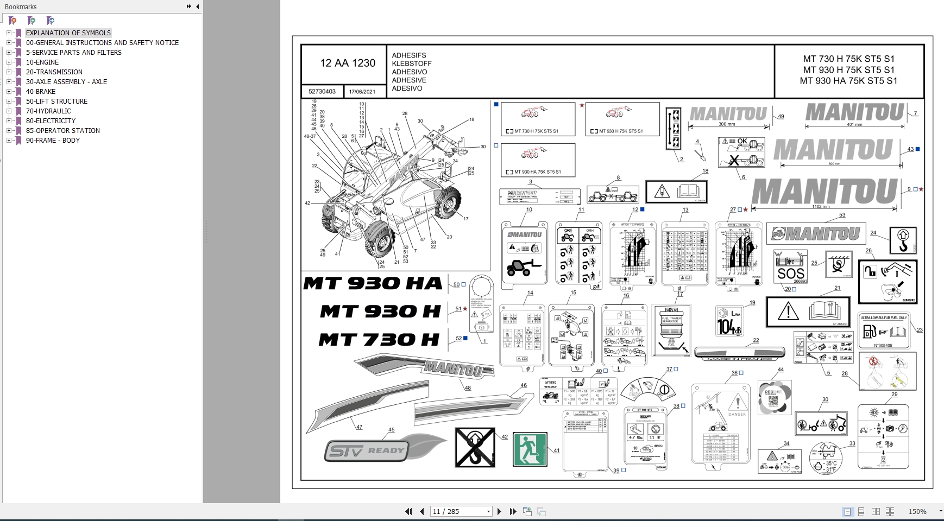The image size is (944, 521).
Task: Open the 150% zoom level dropdown
Action: click(941, 511)
